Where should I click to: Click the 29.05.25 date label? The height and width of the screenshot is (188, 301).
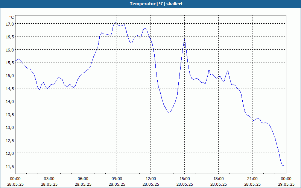[x=286, y=184]
